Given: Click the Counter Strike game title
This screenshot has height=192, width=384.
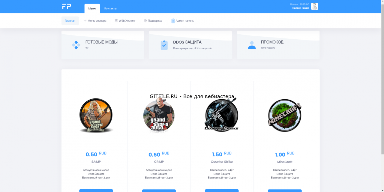Looking at the screenshot, I should (222, 162).
